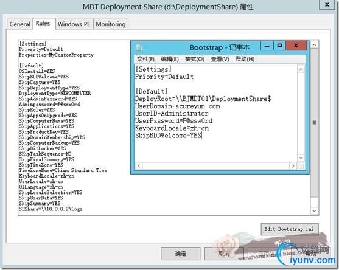Click the UserID=Administrator line
The height and width of the screenshot is (270, 339).
coord(172,113)
